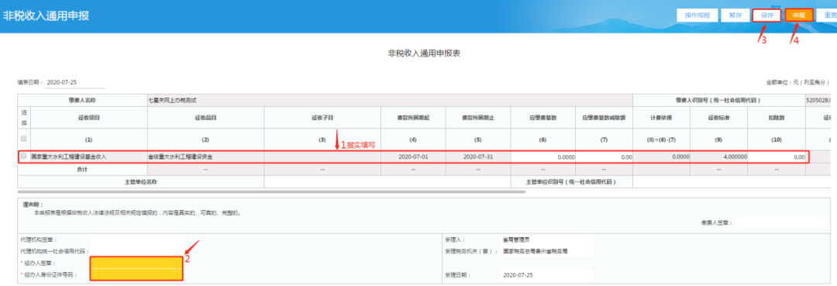Click the 经办人身份证件号码 input field
This screenshot has height=286, width=837.
[136, 274]
